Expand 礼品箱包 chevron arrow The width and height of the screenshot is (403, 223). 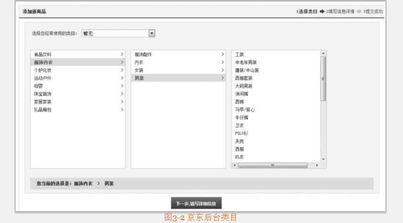tap(122, 110)
